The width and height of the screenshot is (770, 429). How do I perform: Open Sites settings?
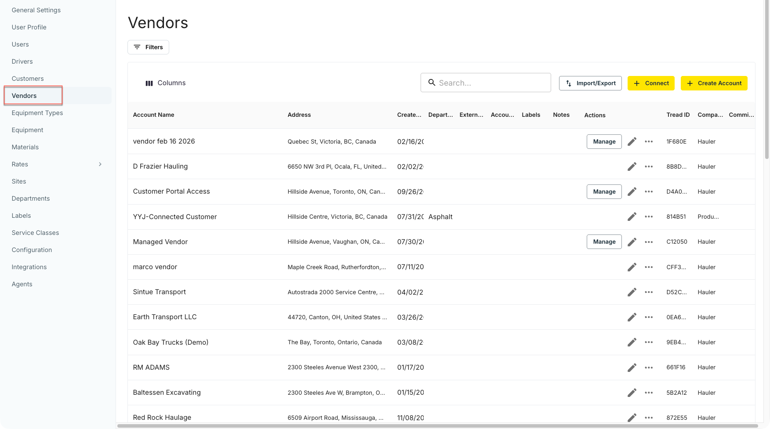[19, 181]
